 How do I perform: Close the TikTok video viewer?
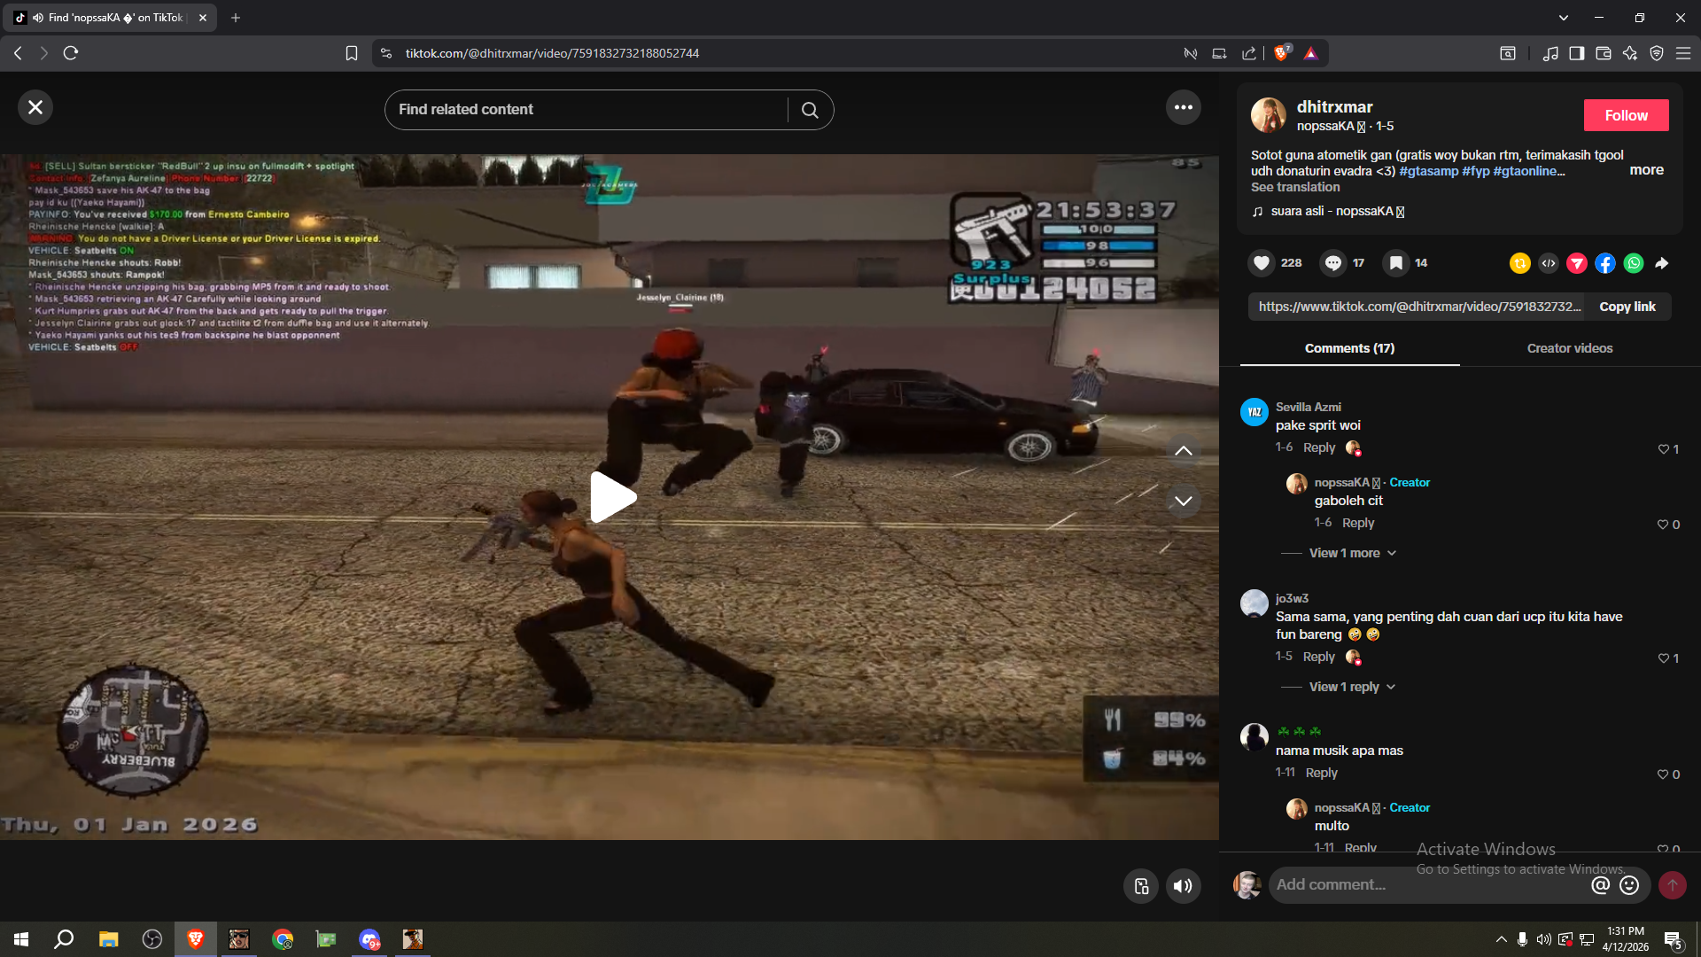point(35,107)
